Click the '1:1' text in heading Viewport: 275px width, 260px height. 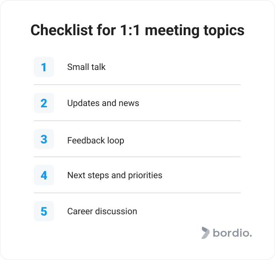coord(130,30)
